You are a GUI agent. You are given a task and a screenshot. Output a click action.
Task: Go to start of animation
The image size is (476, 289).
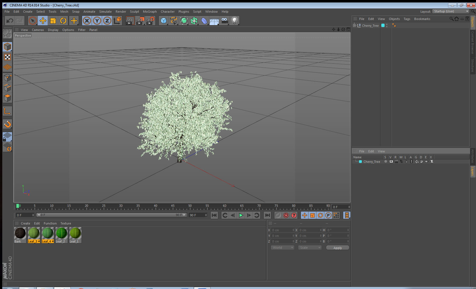pos(214,215)
